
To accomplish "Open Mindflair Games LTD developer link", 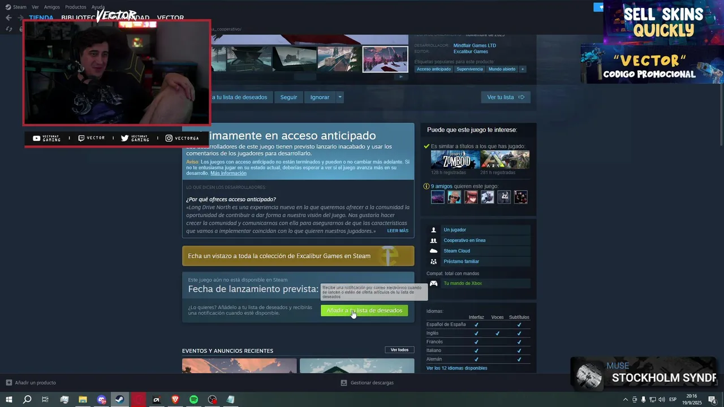I will pyautogui.click(x=475, y=45).
